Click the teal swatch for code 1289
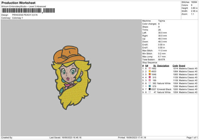This screenshot has height=140, width=199. [150, 86]
